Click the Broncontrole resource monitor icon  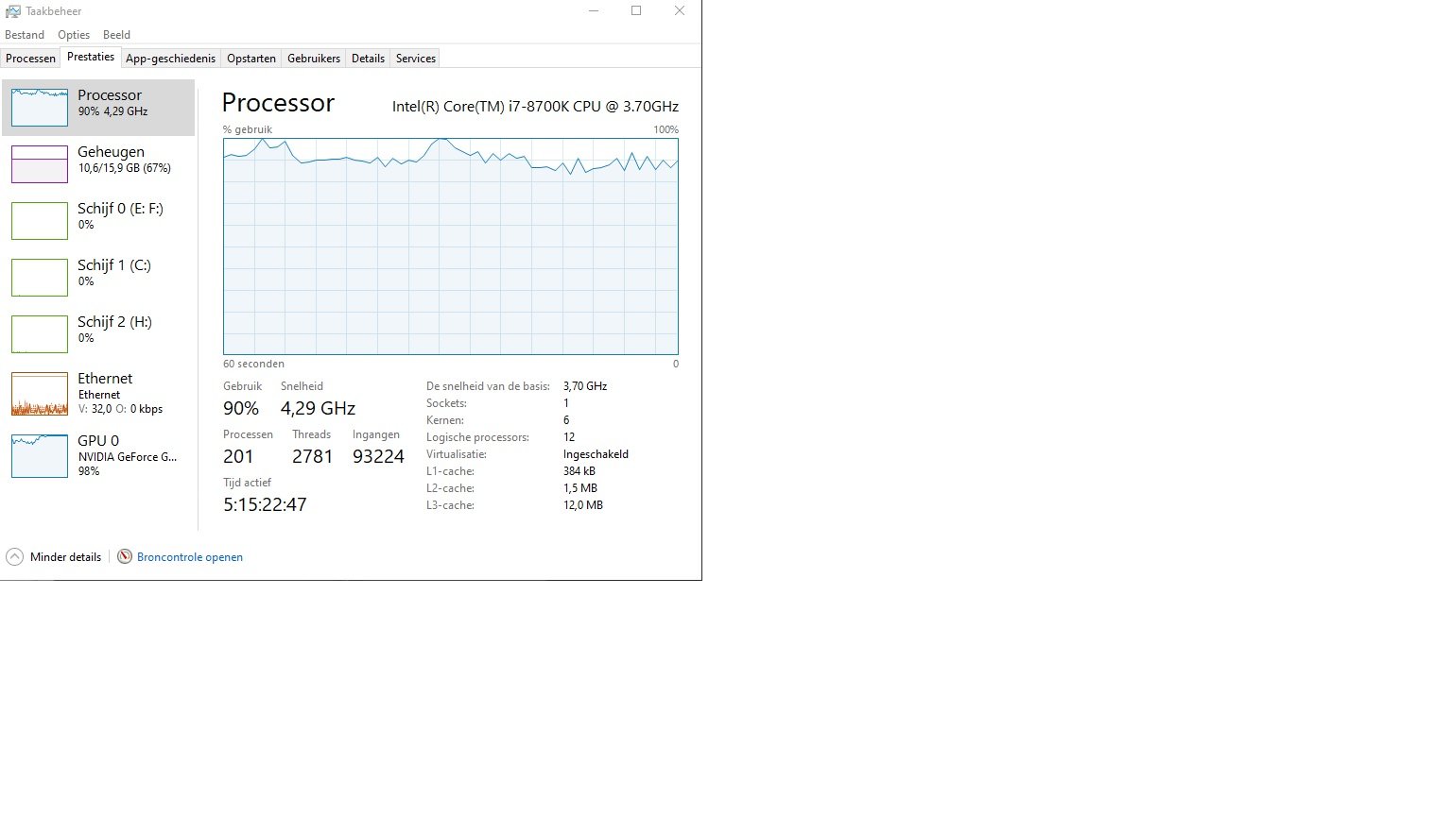click(x=124, y=557)
